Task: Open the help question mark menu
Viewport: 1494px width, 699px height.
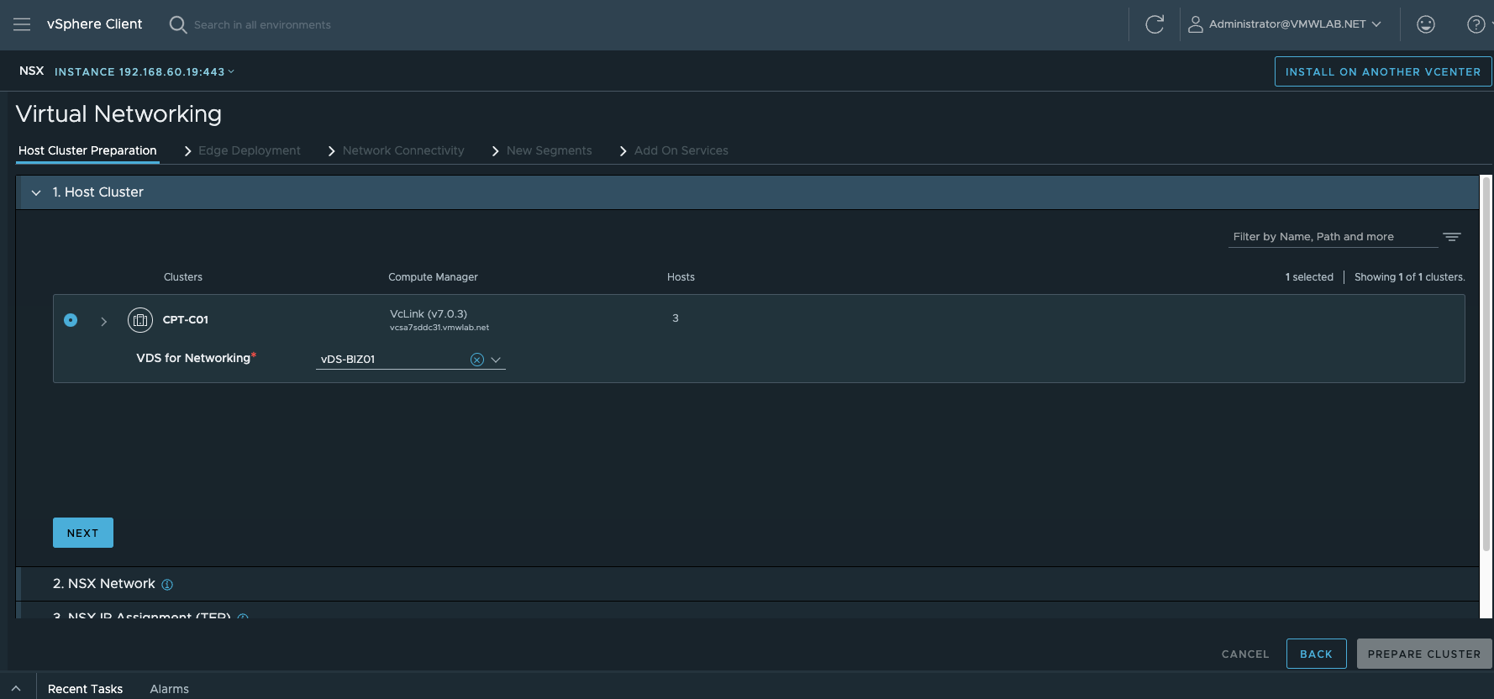Action: pos(1476,24)
